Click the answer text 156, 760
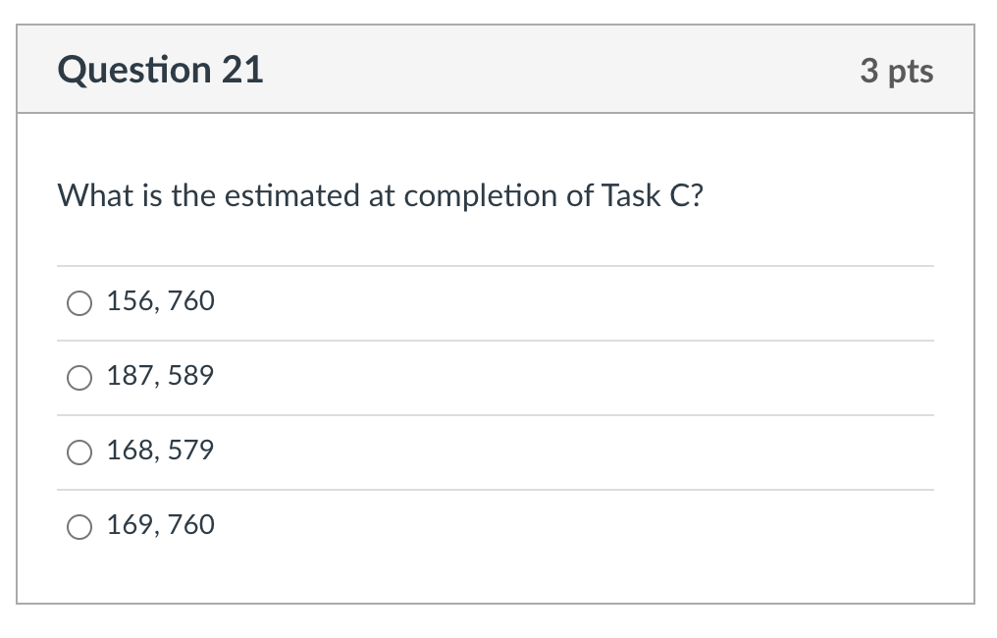This screenshot has height=638, width=997. pyautogui.click(x=160, y=300)
